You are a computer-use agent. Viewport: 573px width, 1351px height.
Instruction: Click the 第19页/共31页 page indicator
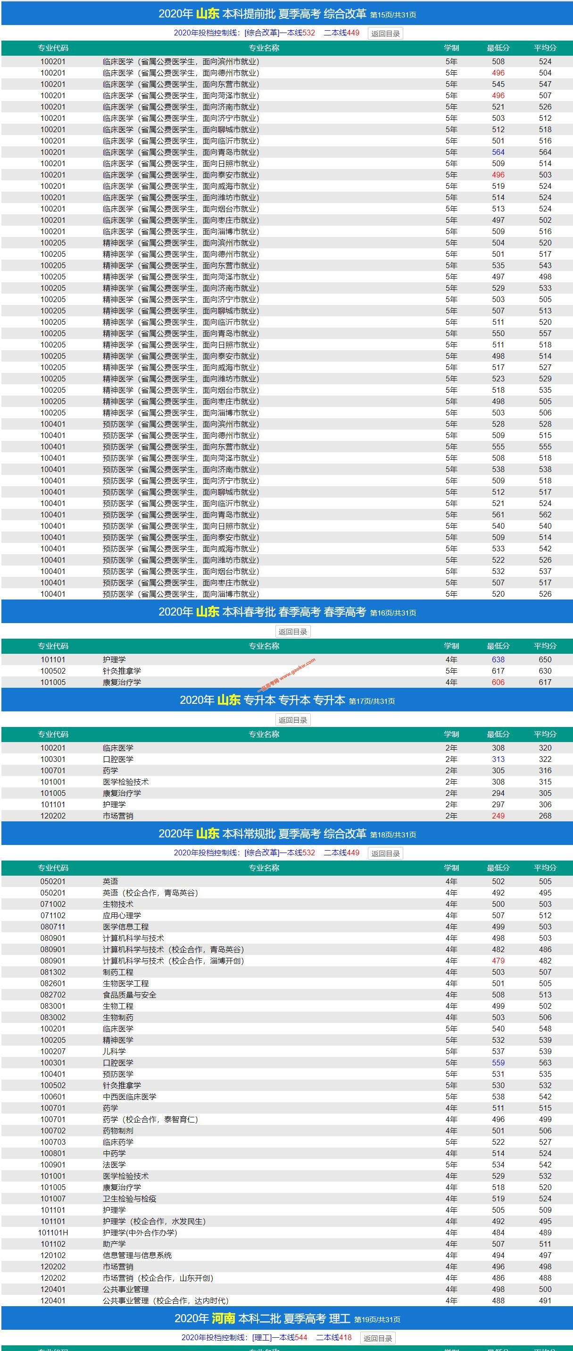377,1319
